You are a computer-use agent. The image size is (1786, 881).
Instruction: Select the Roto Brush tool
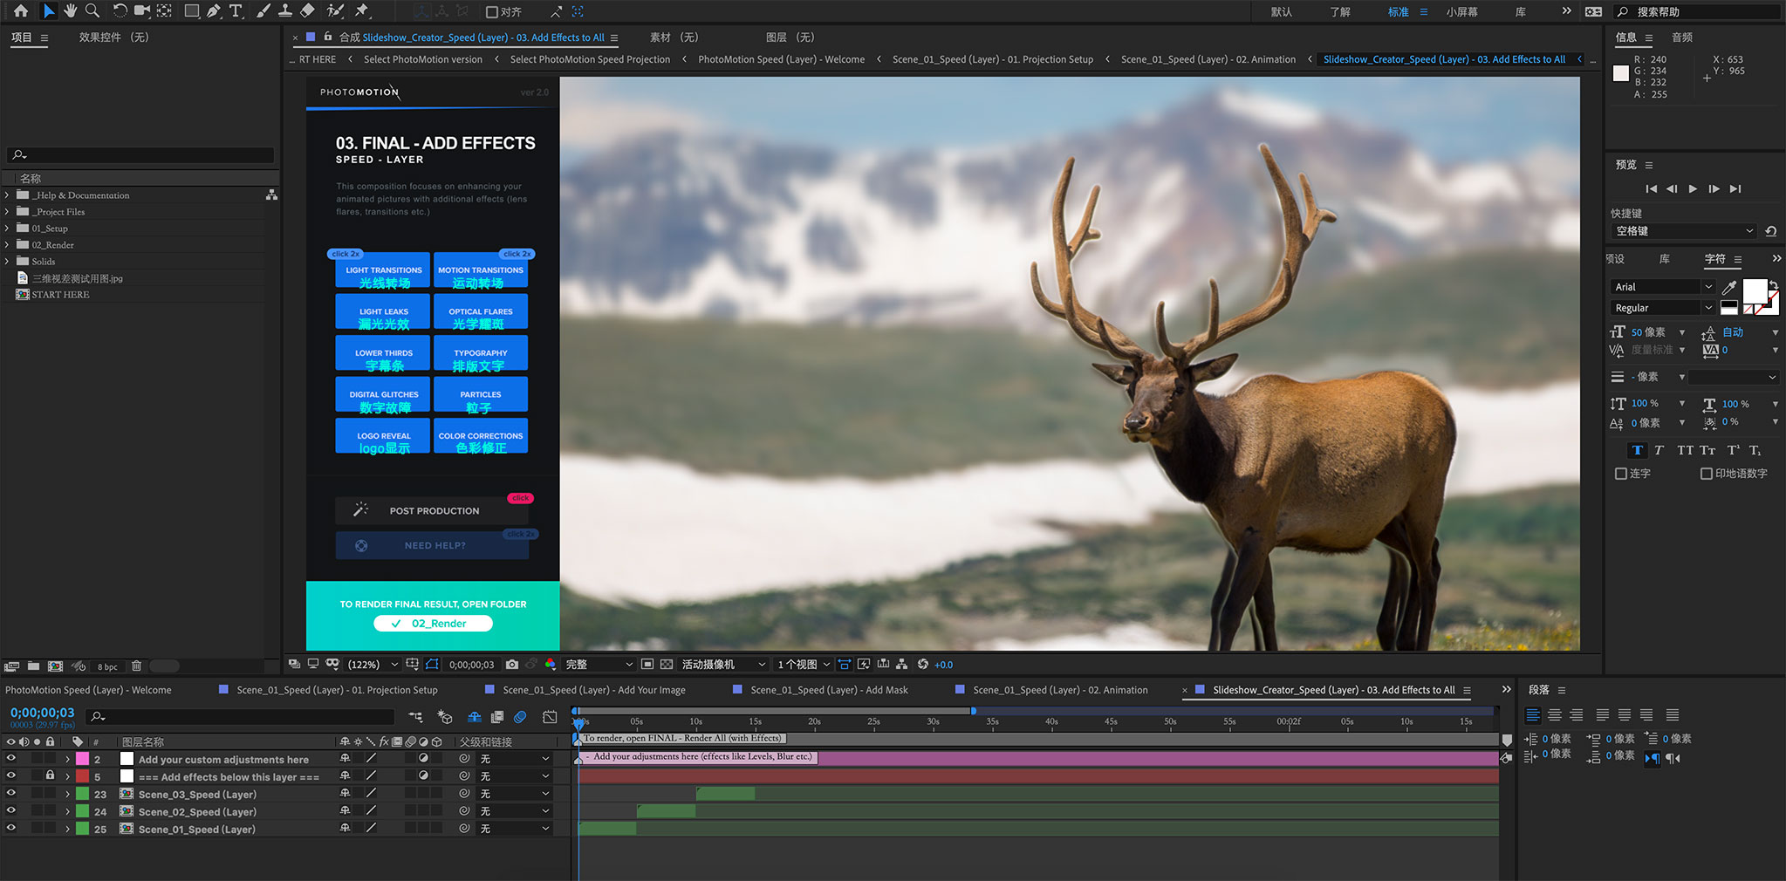click(x=335, y=11)
